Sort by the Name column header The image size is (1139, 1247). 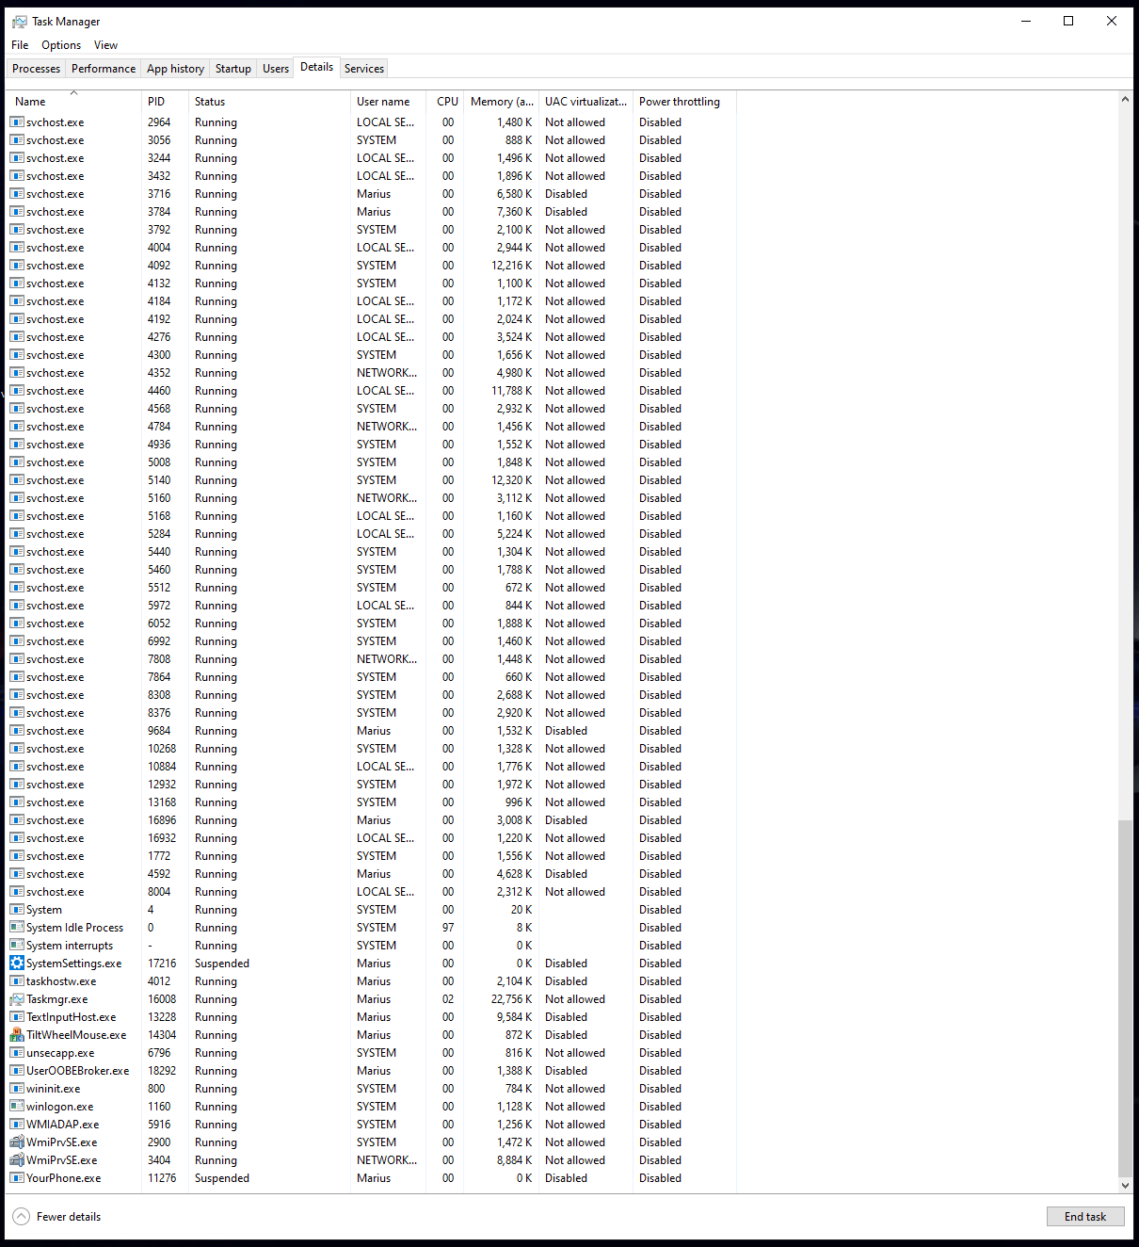tap(73, 102)
